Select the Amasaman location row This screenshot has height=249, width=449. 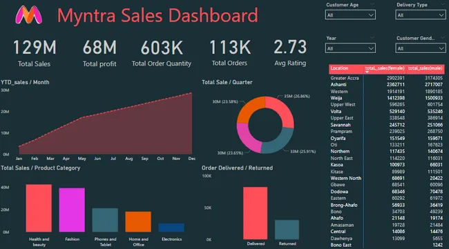click(x=387, y=225)
